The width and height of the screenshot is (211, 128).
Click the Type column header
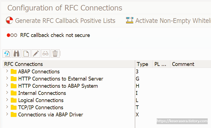click(x=144, y=64)
